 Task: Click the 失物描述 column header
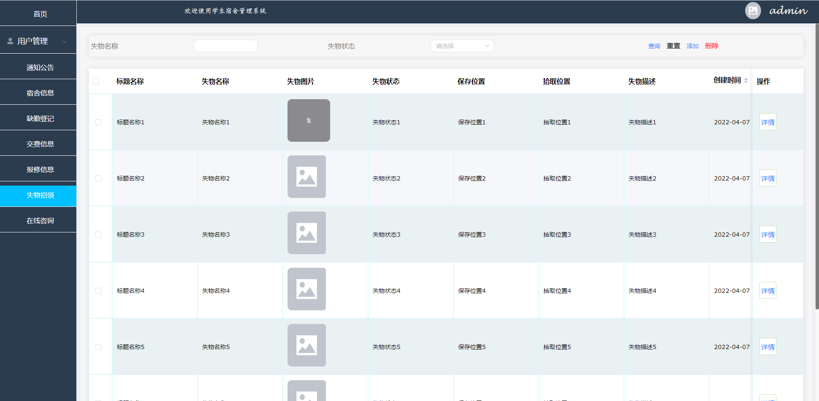point(642,81)
